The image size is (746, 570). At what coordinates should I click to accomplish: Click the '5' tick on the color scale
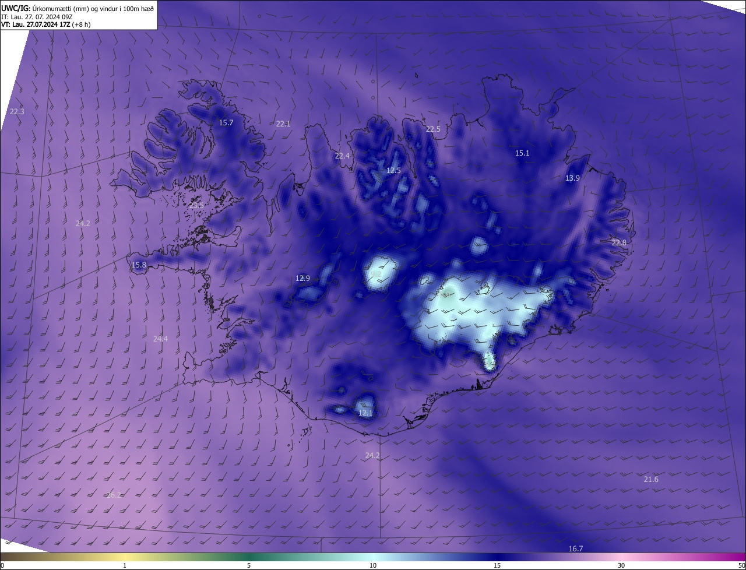[x=249, y=565]
